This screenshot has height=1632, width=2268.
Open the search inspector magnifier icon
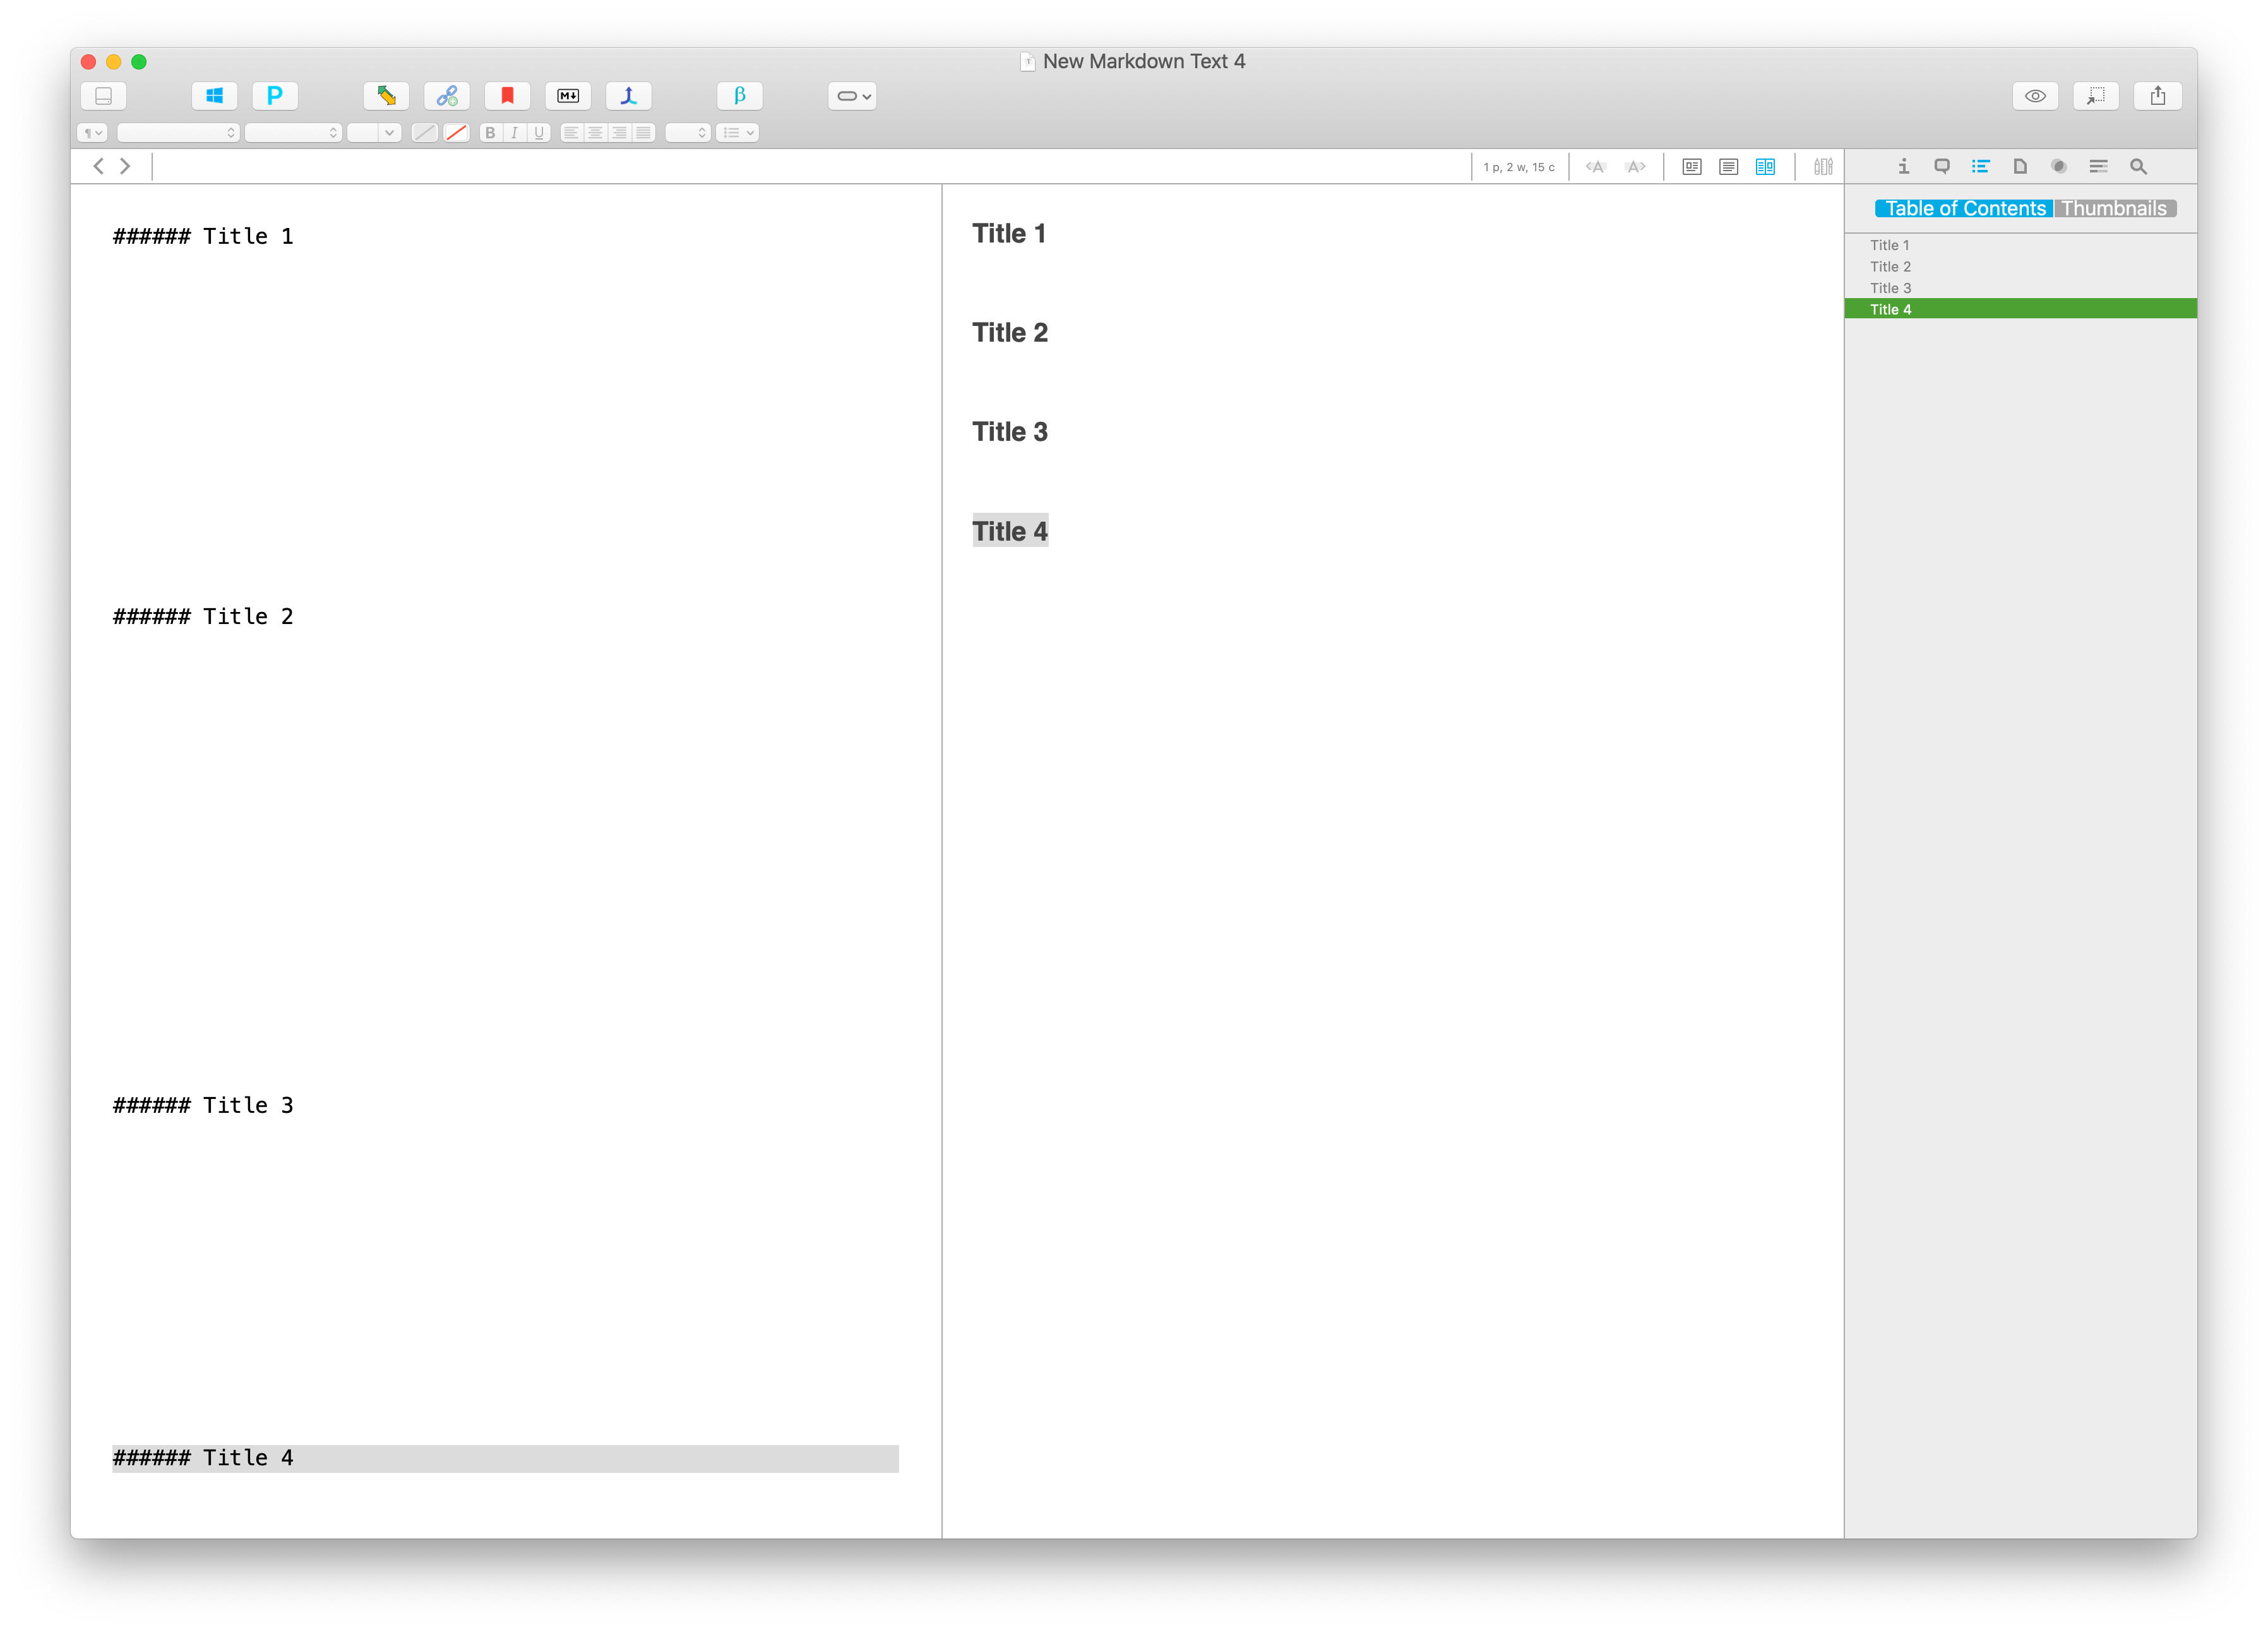pos(2138,167)
